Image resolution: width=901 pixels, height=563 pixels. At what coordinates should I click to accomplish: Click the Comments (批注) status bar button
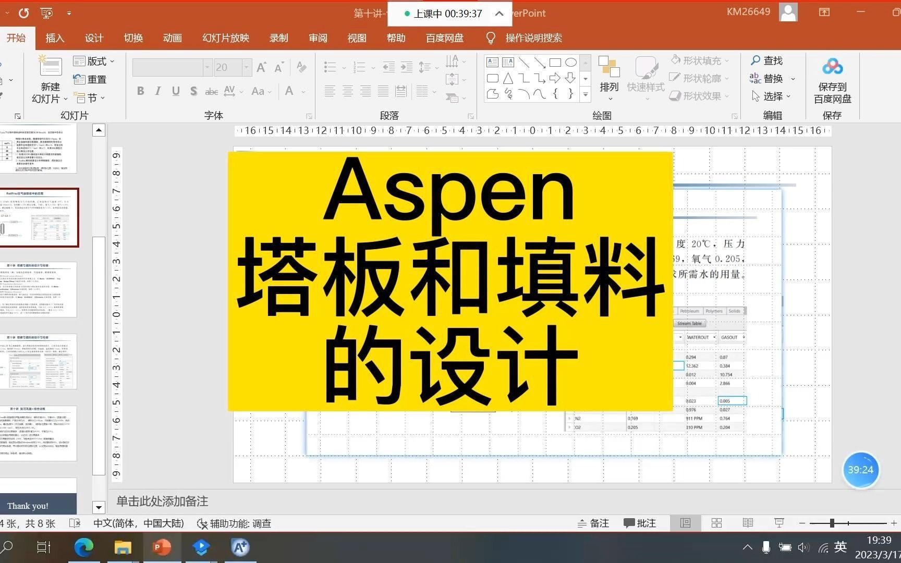click(x=640, y=523)
